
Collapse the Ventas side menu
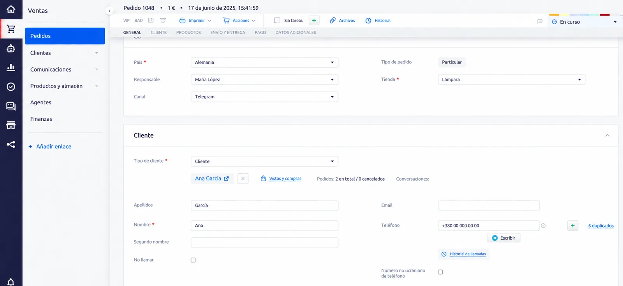(109, 11)
